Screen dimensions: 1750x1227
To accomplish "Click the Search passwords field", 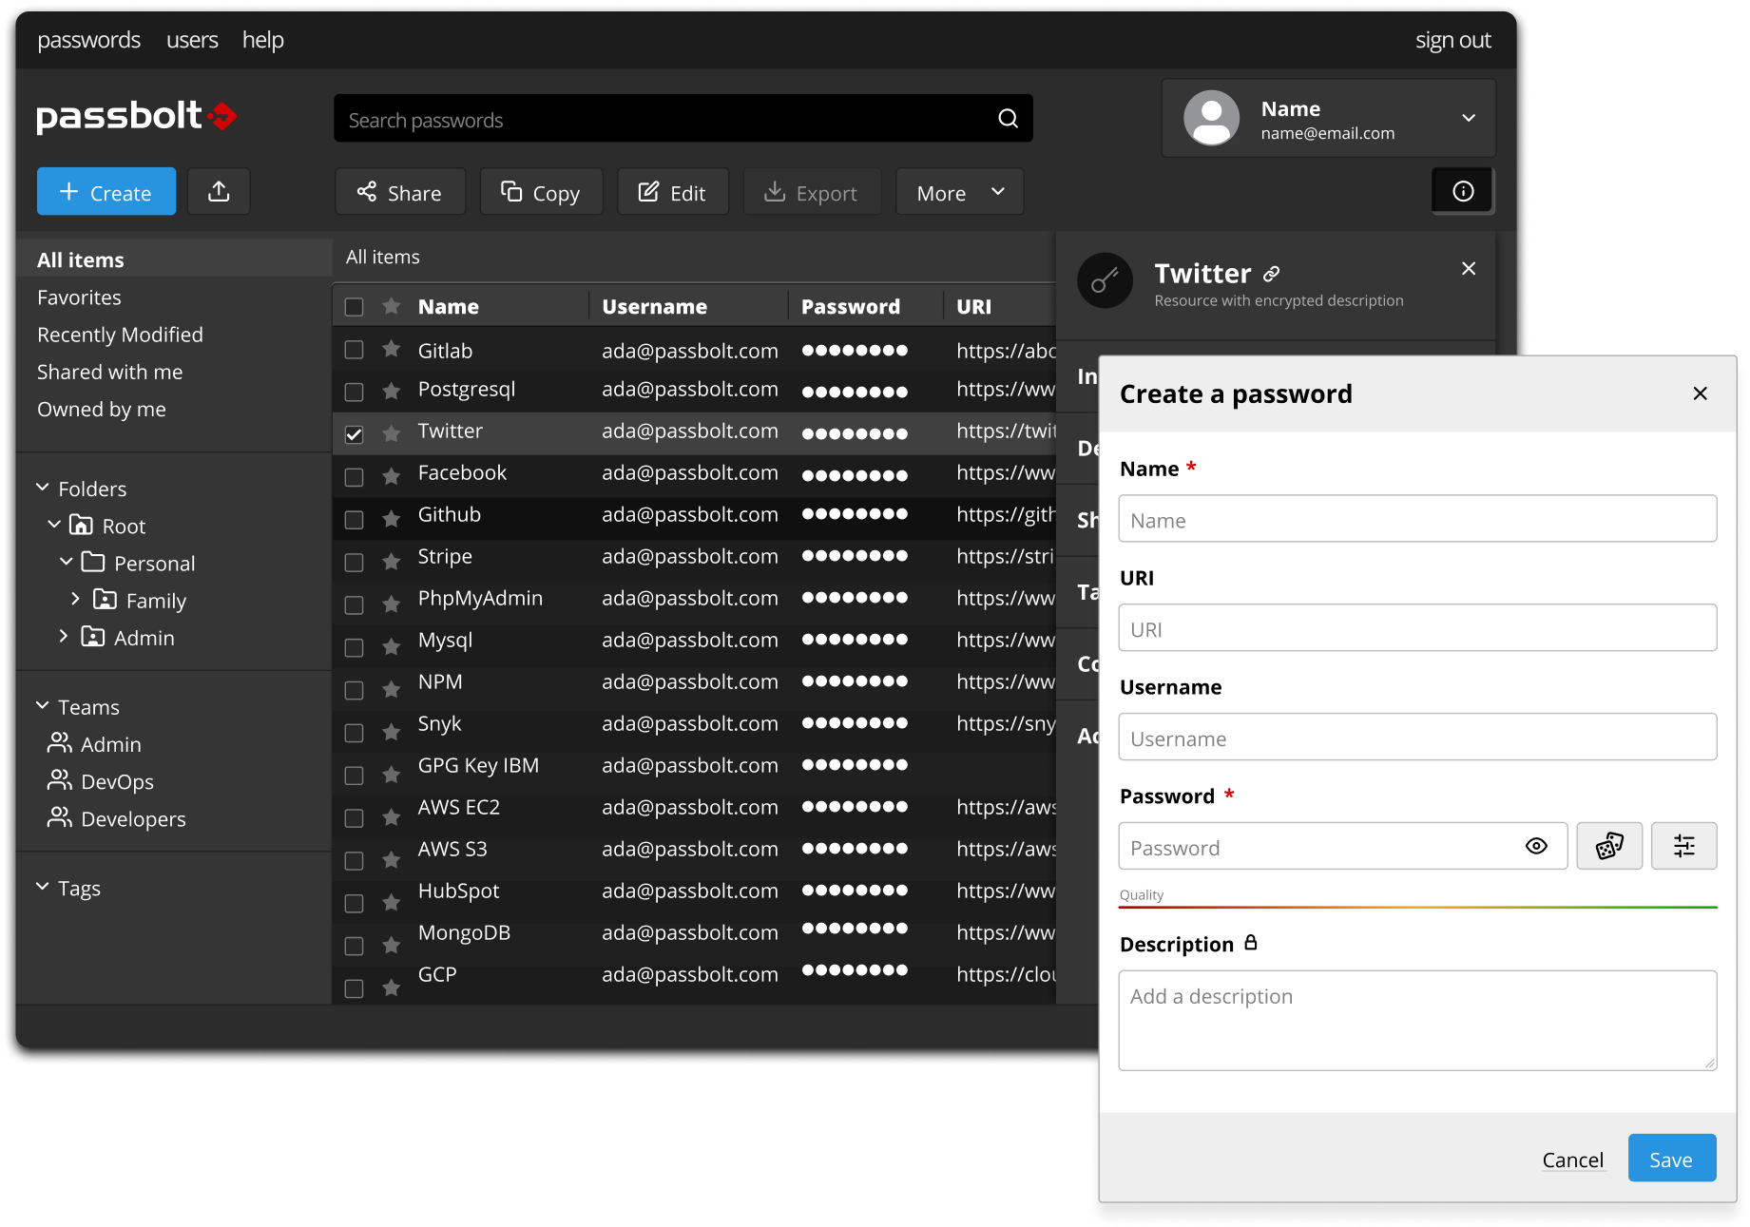I will 683,119.
